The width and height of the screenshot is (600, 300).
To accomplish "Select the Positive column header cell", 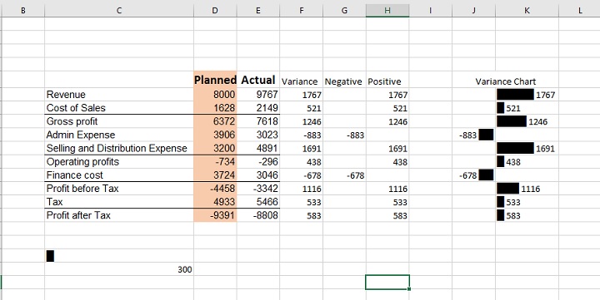I will click(x=387, y=81).
